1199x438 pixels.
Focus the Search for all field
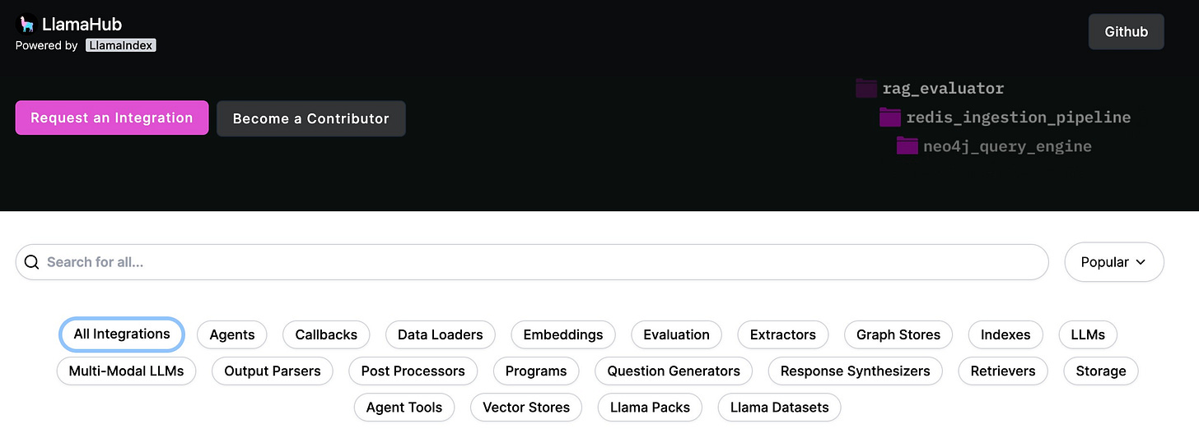(x=532, y=262)
